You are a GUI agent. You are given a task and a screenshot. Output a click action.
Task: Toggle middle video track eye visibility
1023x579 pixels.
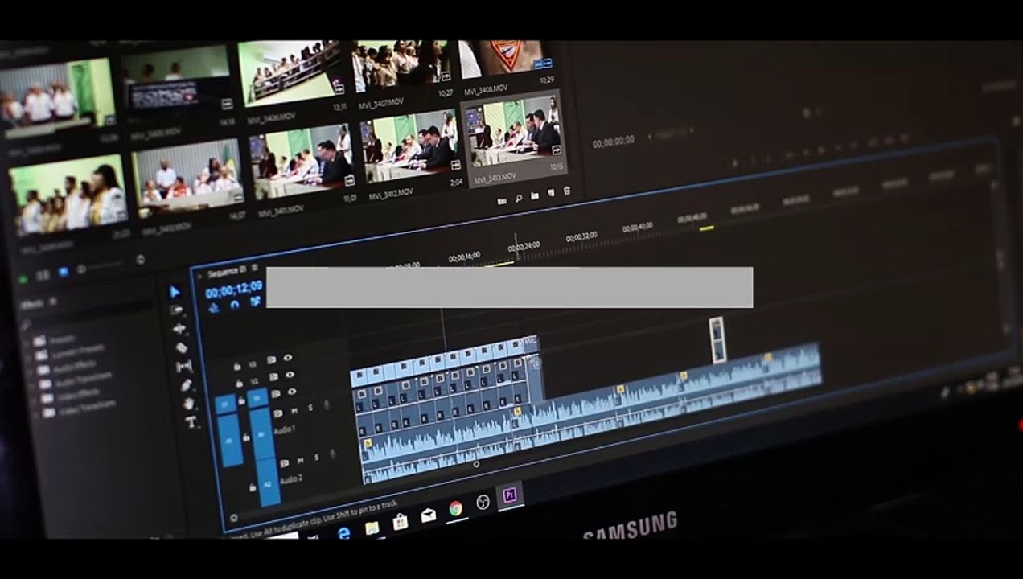tap(290, 375)
